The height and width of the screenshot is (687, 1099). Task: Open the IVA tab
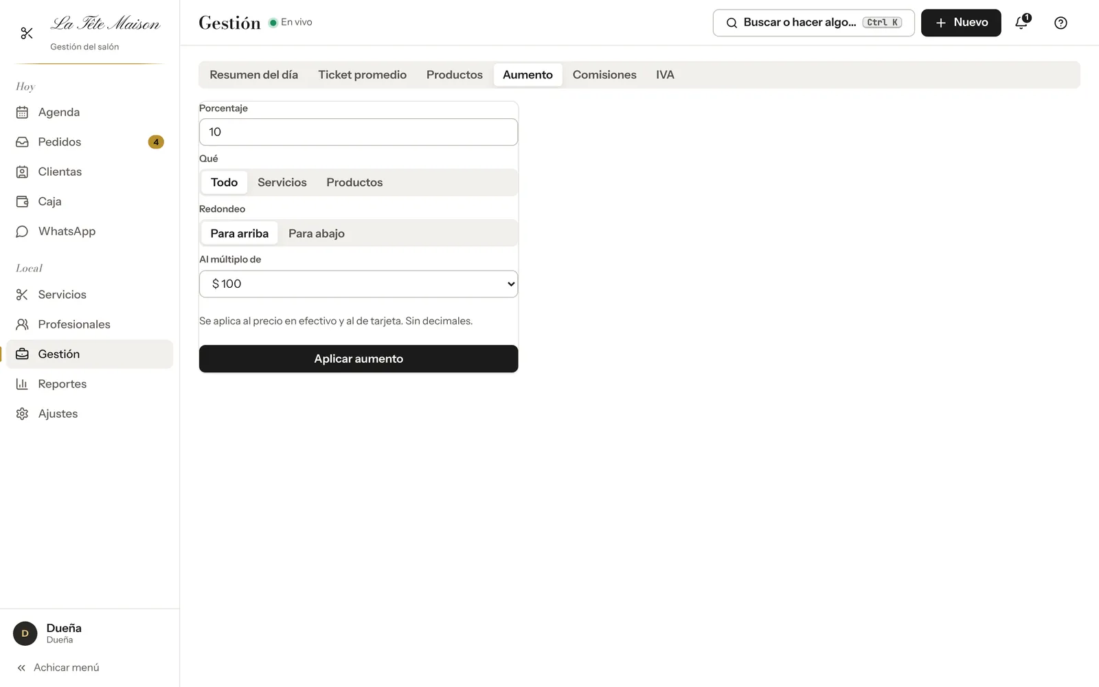(665, 75)
